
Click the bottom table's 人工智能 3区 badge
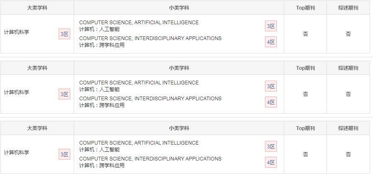[271, 147]
